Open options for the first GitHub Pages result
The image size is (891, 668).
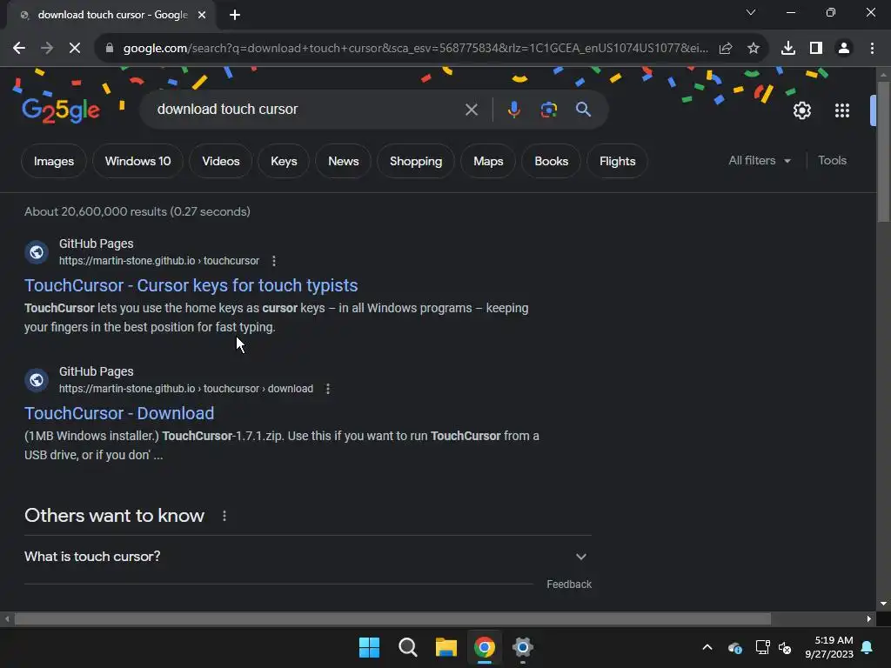274,261
